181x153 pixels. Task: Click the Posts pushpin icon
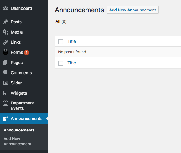[x=5, y=22]
